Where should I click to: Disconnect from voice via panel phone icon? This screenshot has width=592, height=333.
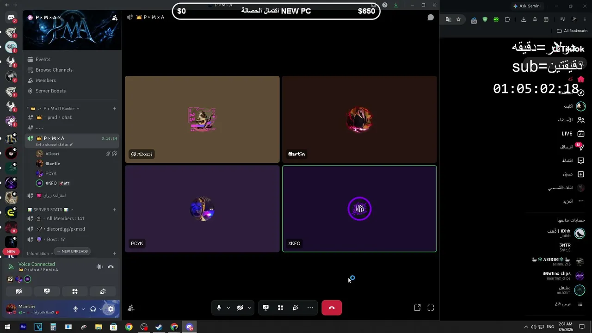tap(111, 267)
